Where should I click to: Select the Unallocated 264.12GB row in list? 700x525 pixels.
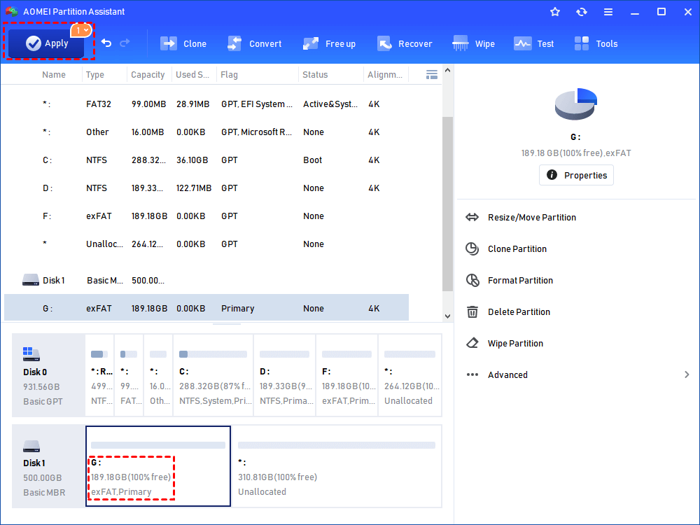tap(206, 244)
